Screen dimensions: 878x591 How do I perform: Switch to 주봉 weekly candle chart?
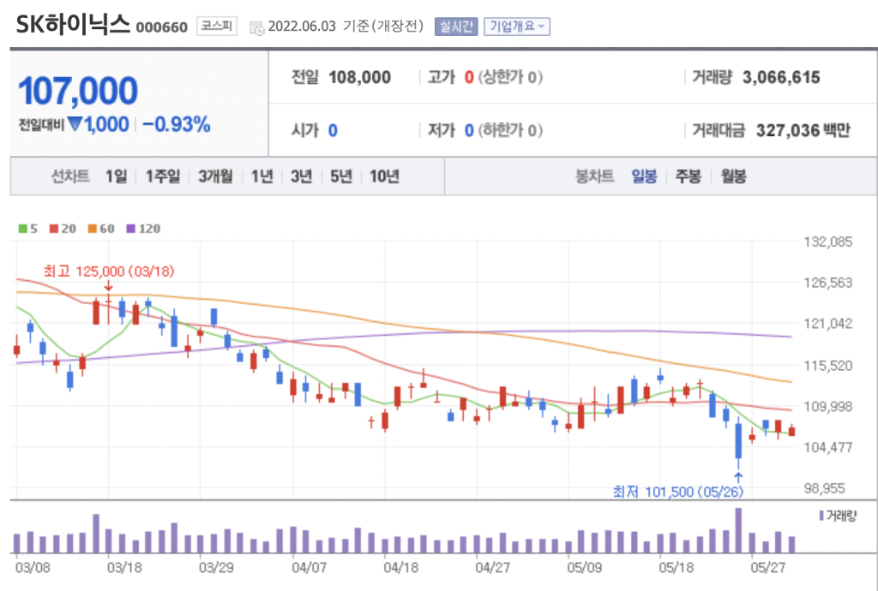[688, 176]
